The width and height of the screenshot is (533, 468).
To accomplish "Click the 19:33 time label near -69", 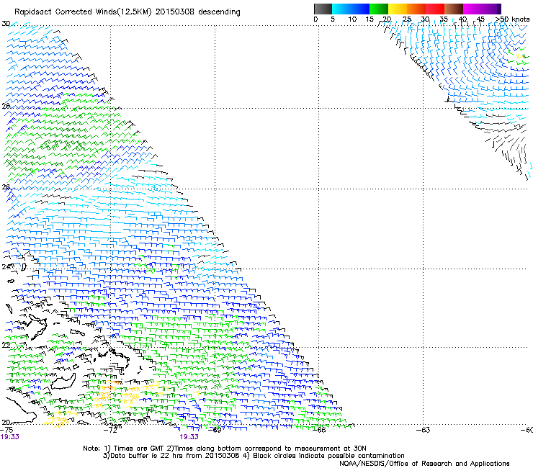I will 189,437.
